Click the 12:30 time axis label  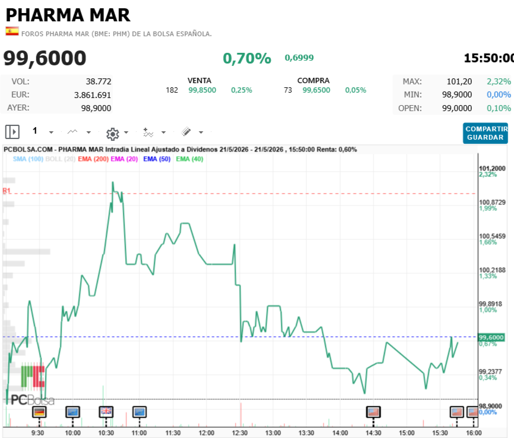tap(239, 433)
